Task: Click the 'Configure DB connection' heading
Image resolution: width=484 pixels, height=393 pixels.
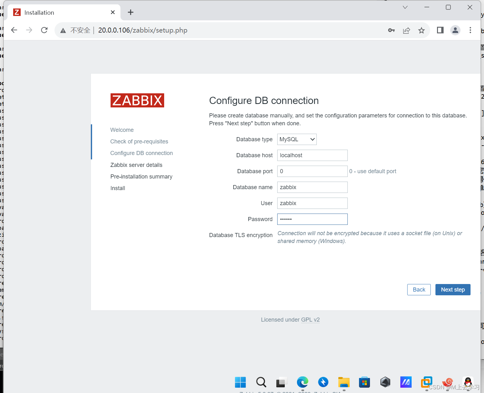Action: coord(264,101)
